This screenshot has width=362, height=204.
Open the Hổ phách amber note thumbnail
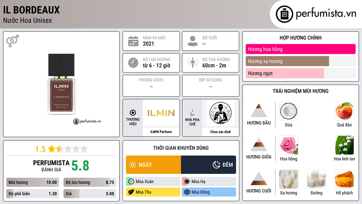344,179
